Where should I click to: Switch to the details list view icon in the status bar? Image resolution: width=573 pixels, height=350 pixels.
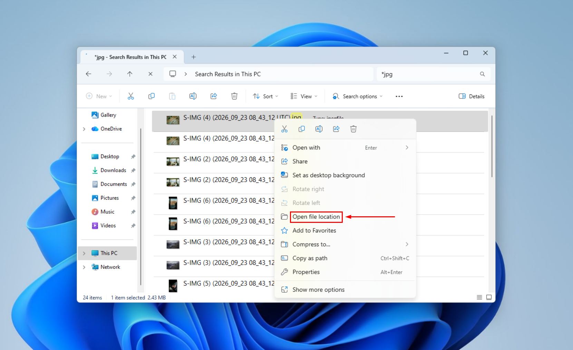479,297
